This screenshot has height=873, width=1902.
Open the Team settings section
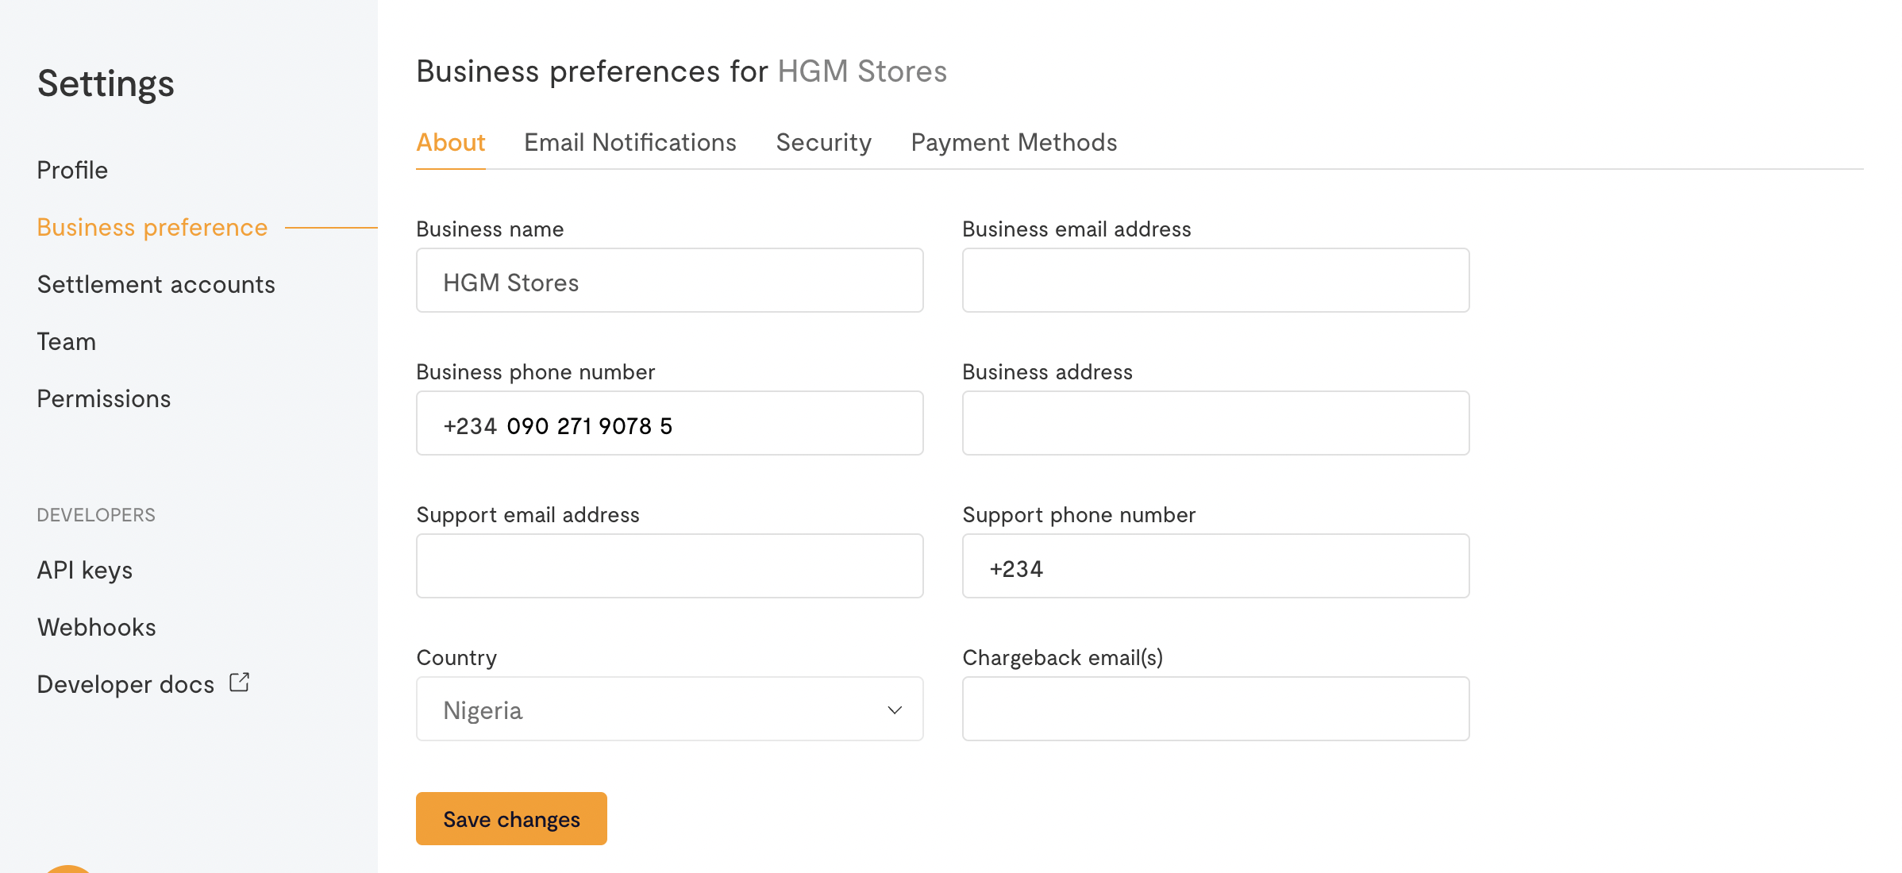click(x=65, y=341)
